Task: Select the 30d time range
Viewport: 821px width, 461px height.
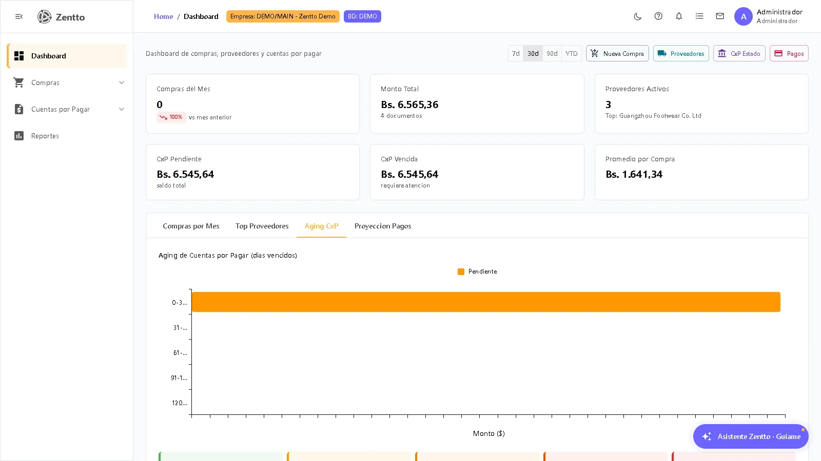Action: point(533,53)
